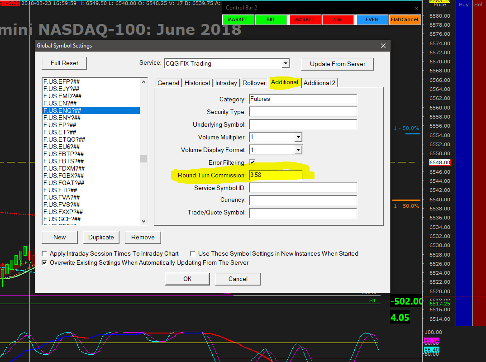This screenshot has width=486, height=362.
Task: Enable Apply Intraday Session Times To Intraday Chart
Action: click(x=45, y=254)
